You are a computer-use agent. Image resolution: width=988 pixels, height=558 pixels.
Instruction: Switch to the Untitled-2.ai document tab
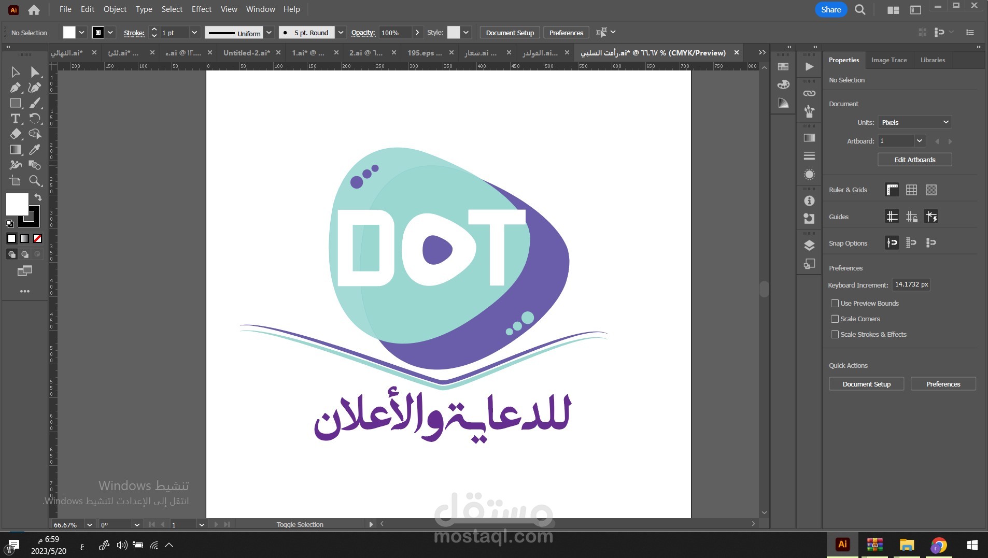click(246, 53)
